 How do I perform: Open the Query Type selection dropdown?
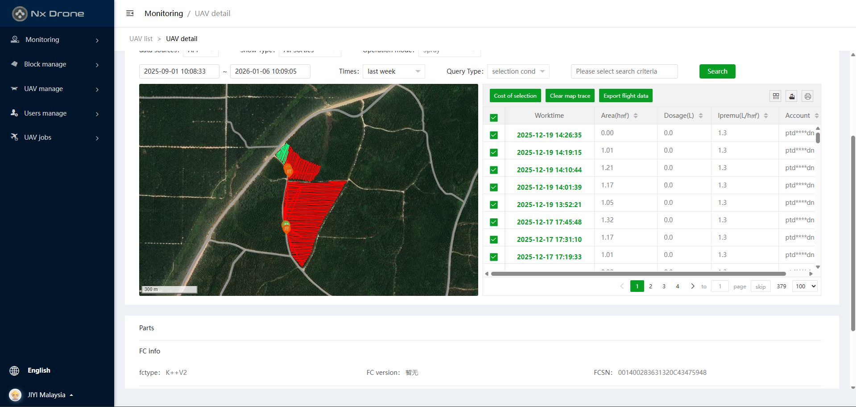click(x=518, y=71)
